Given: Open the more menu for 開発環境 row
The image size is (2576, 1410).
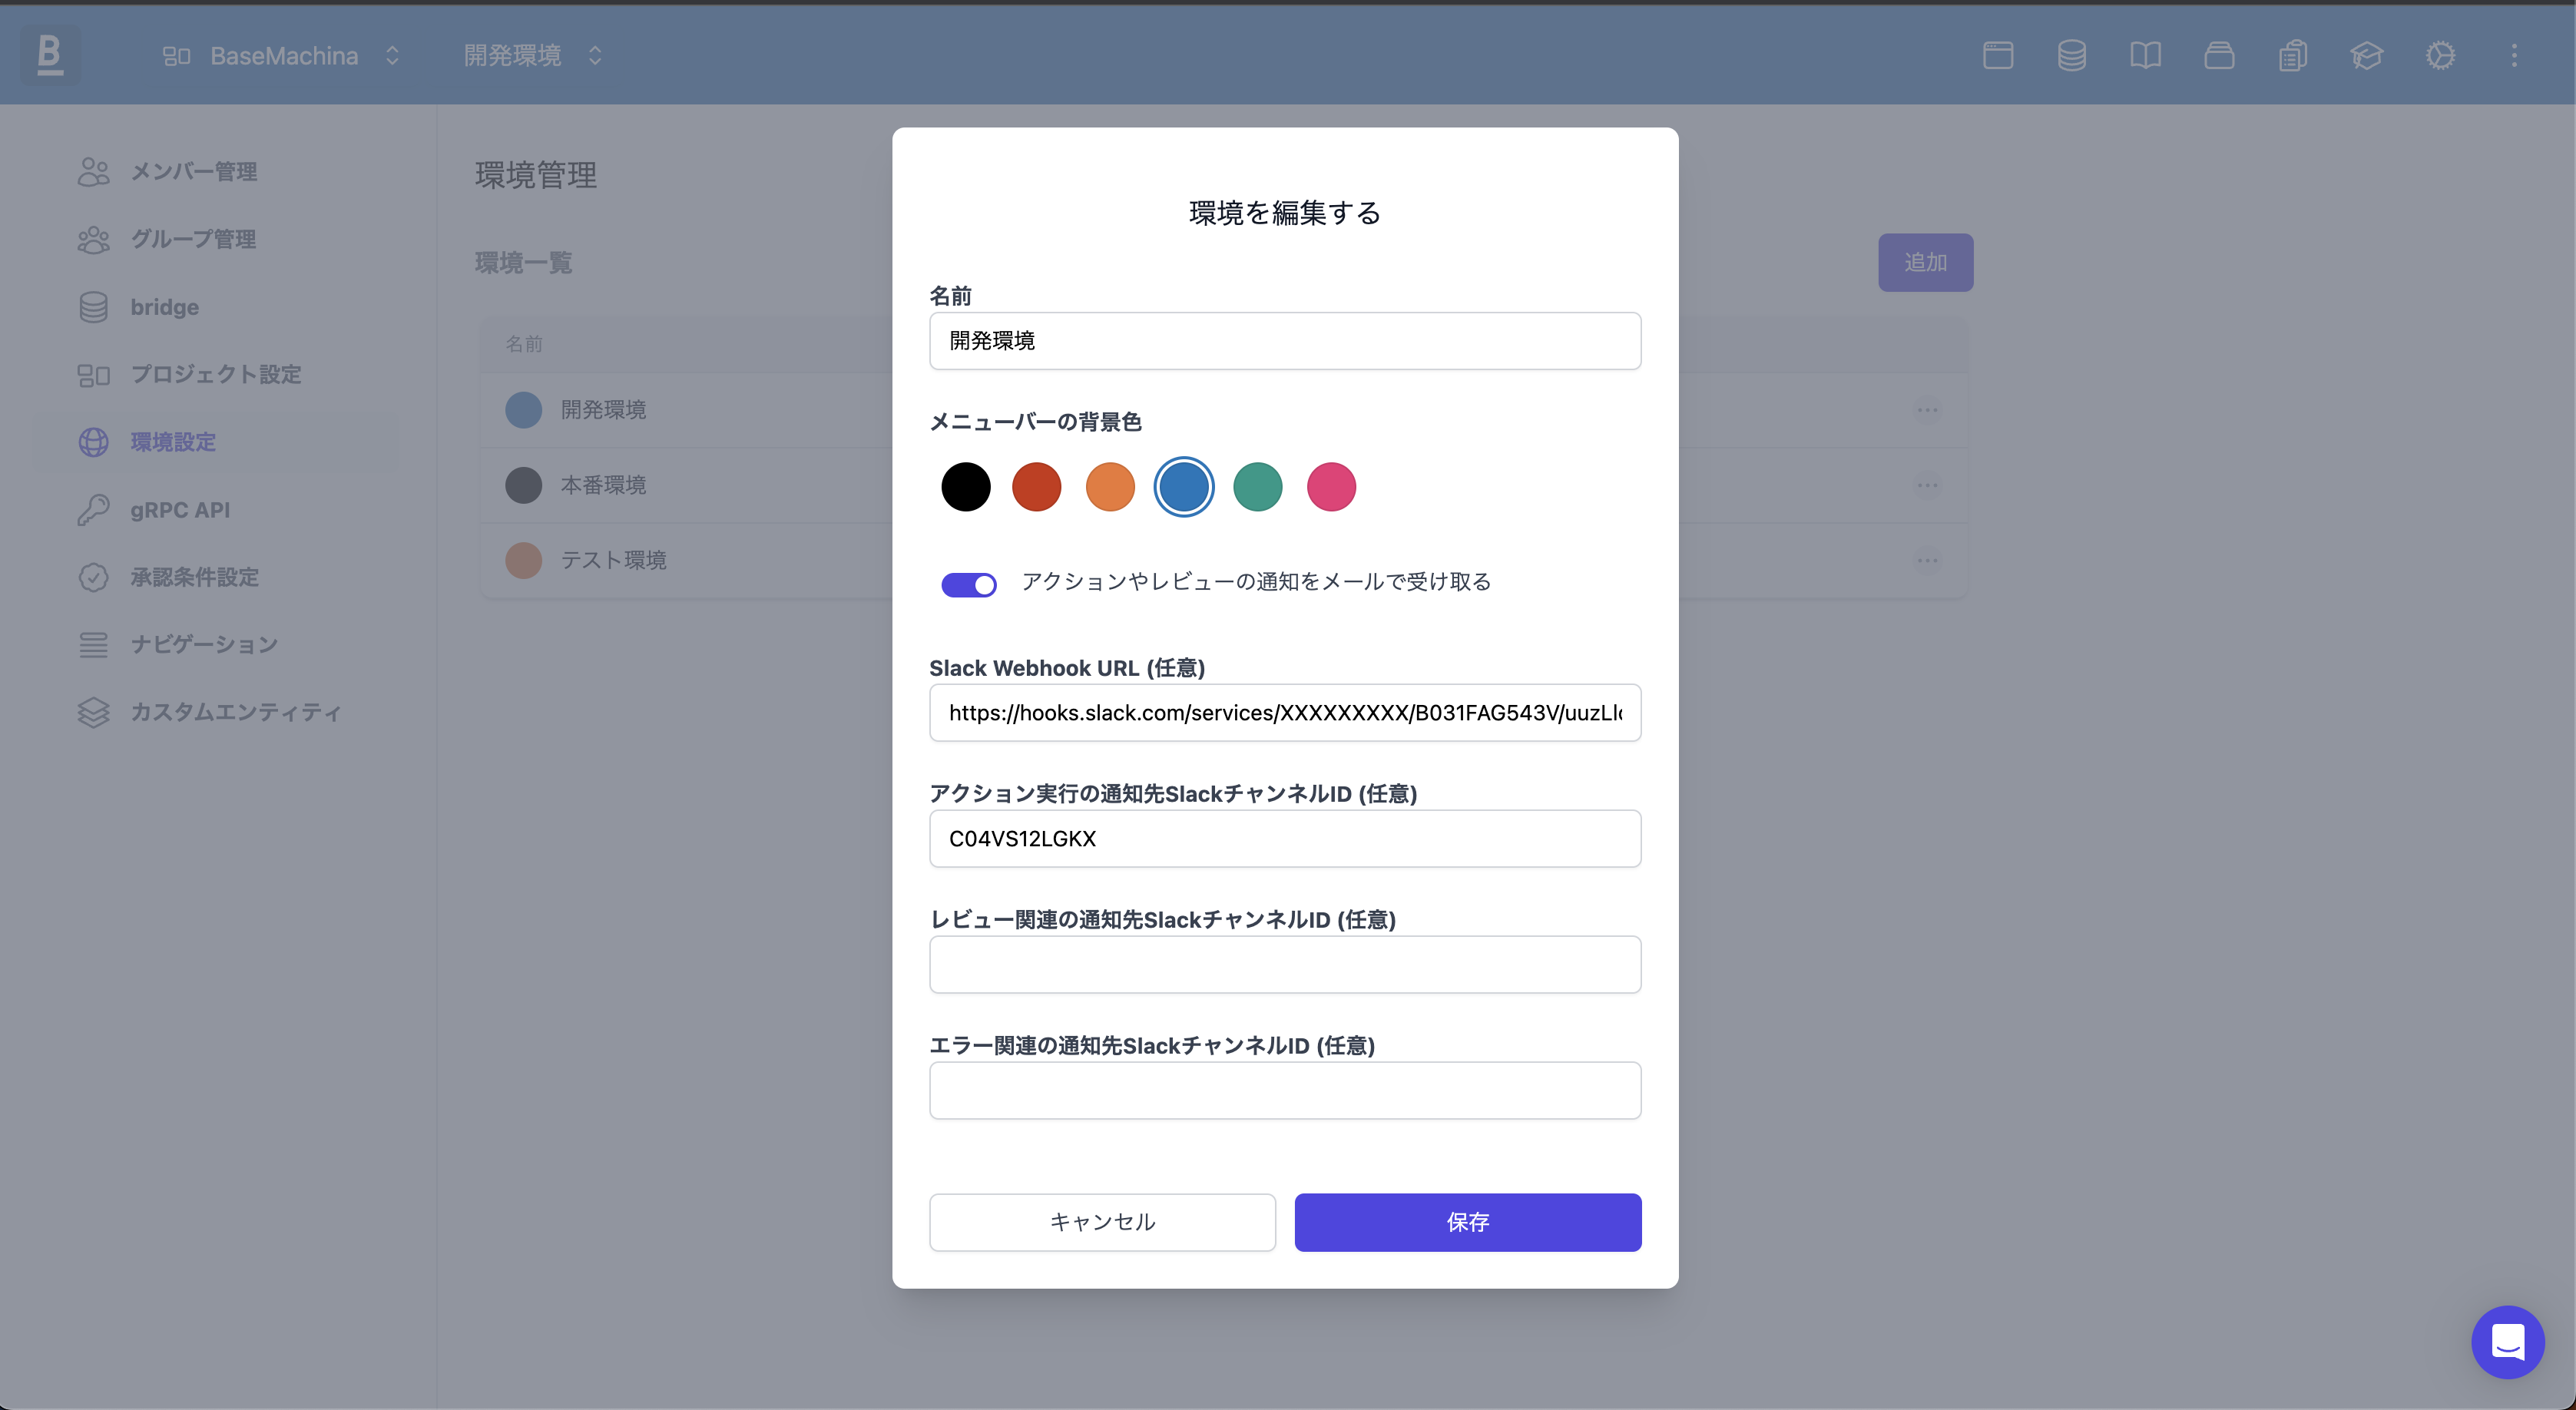Looking at the screenshot, I should click(1927, 410).
